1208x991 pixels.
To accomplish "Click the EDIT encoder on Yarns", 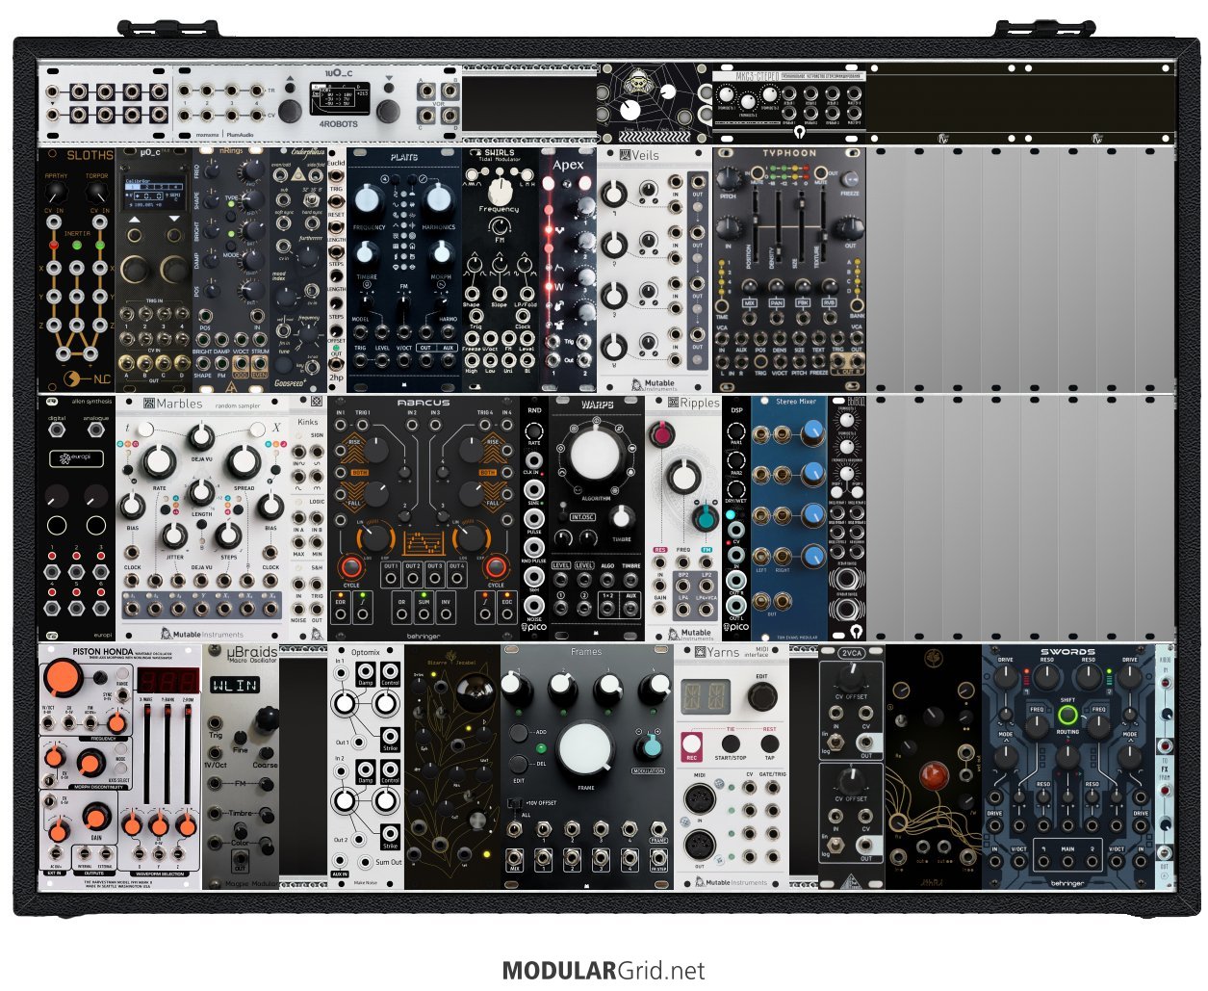I will pyautogui.click(x=761, y=695).
